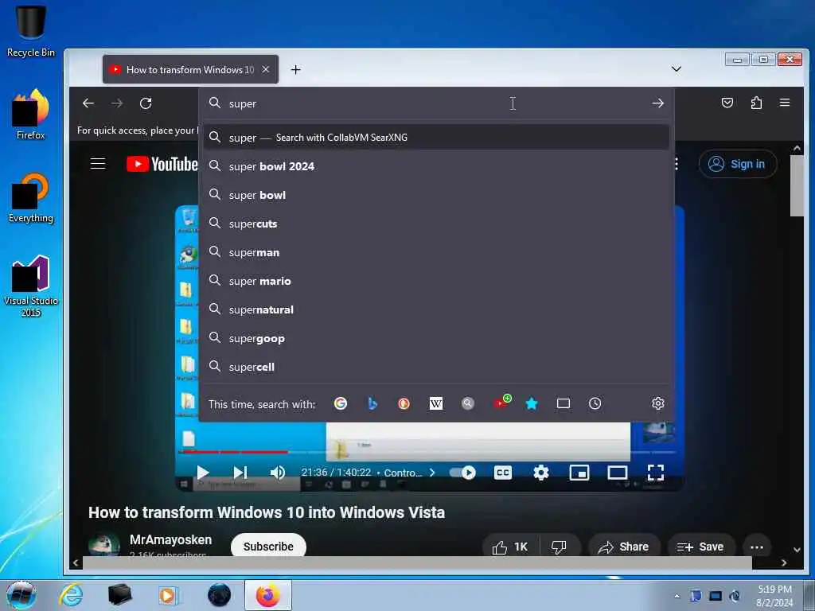Launch Internet Explorer from taskbar
The image size is (815, 611).
tap(71, 595)
